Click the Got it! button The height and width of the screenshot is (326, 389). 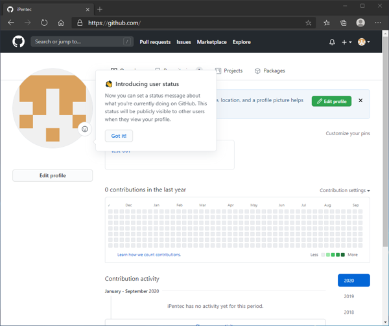tap(119, 136)
